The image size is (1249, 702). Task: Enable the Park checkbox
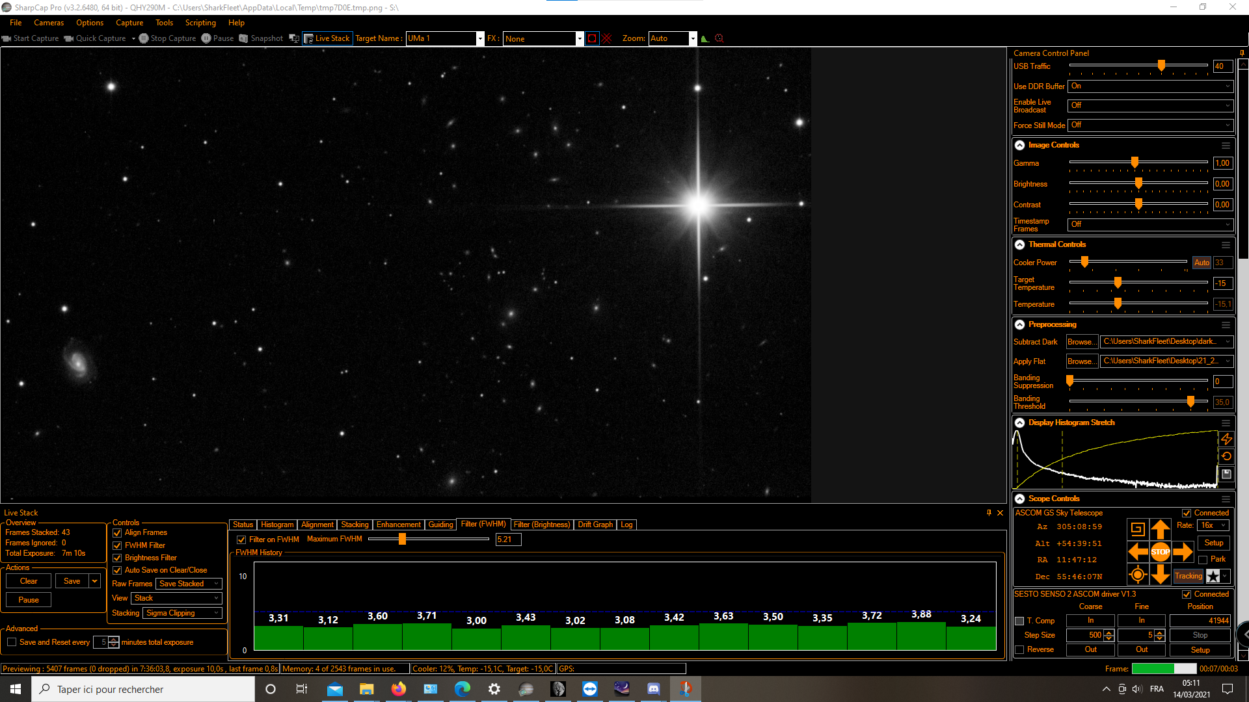[1203, 560]
